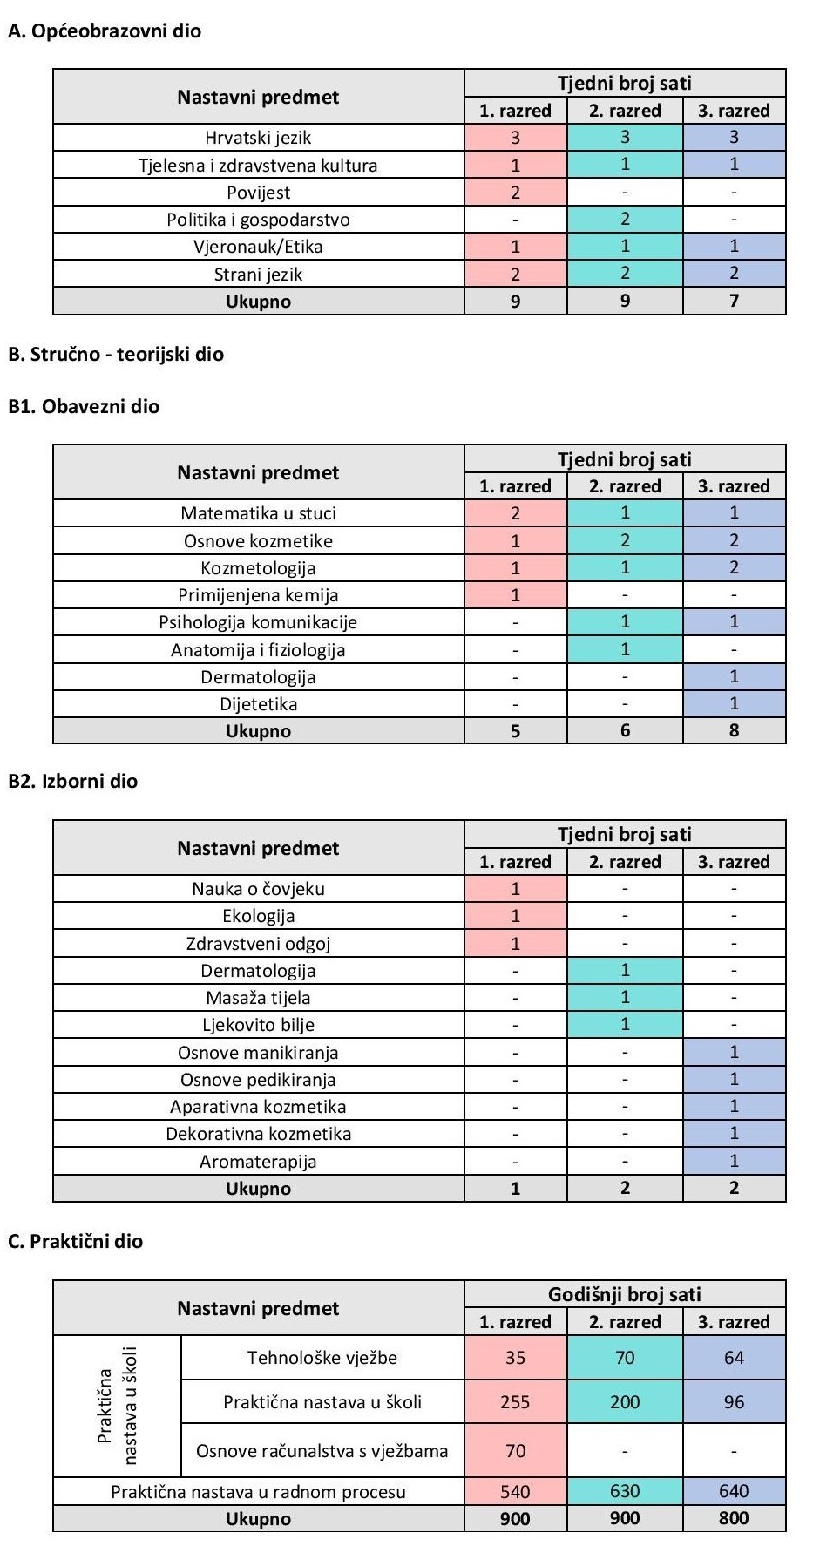The image size is (813, 1553).
Task: Select the A. Općeobrazovni dio heading
Action: coord(105,31)
